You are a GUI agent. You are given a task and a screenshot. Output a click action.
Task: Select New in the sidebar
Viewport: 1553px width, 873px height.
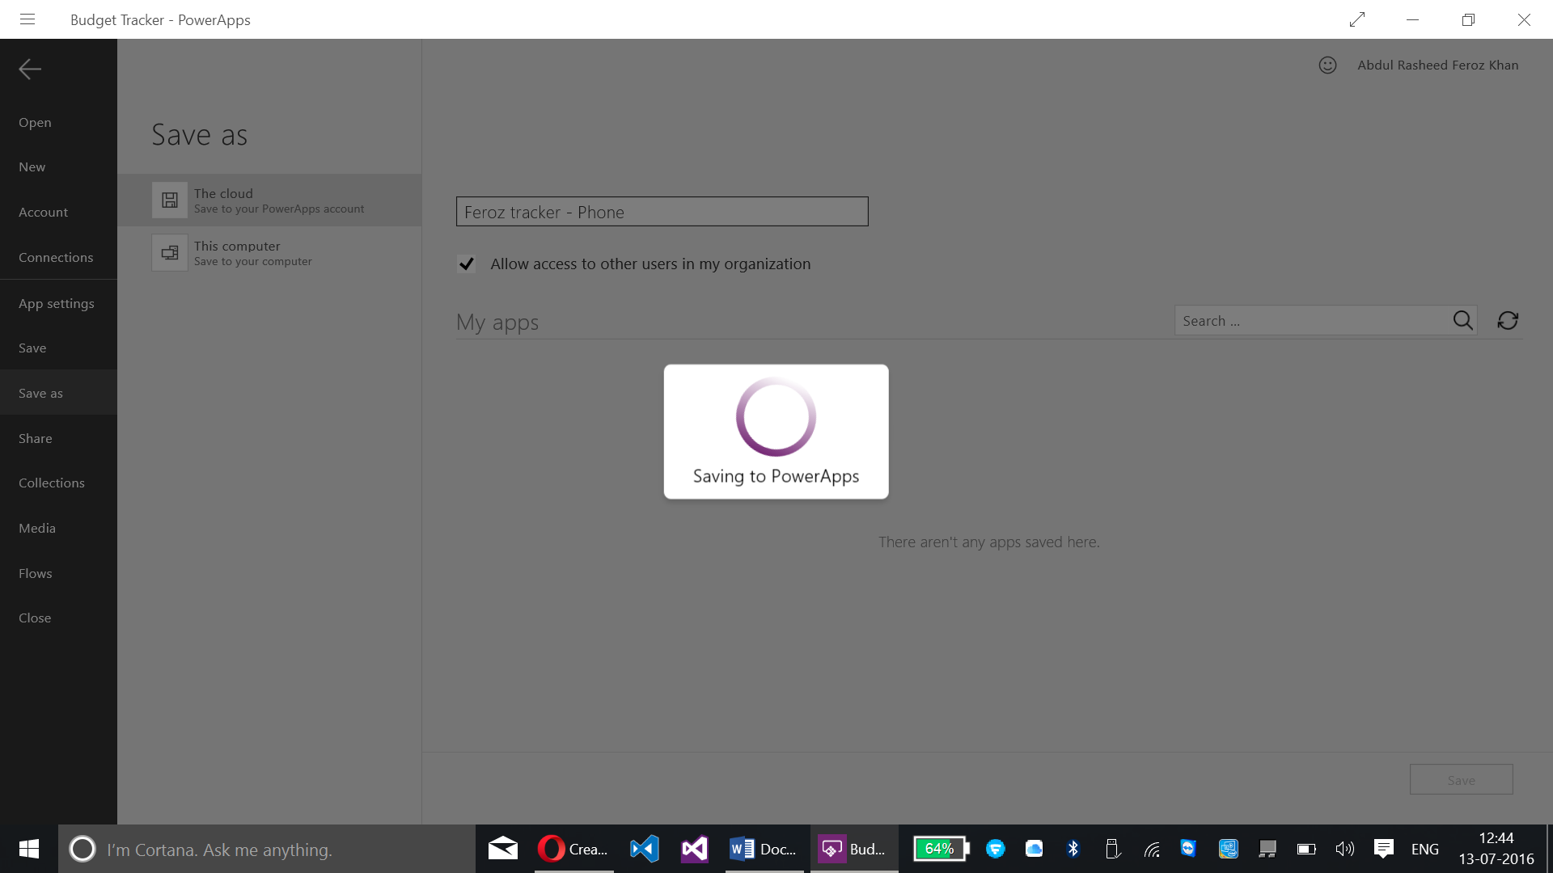click(x=58, y=167)
